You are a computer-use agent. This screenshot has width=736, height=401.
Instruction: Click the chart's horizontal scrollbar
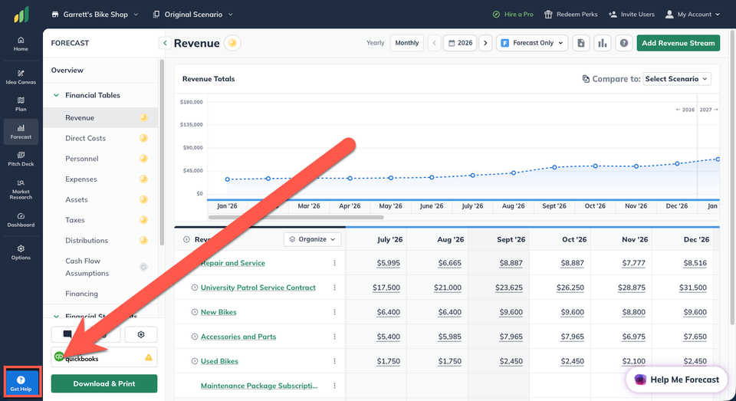(296, 218)
